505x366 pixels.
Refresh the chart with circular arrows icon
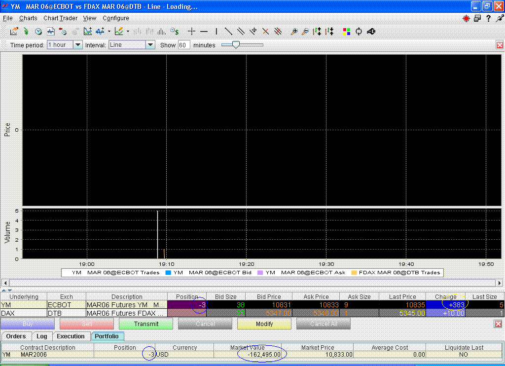click(359, 31)
